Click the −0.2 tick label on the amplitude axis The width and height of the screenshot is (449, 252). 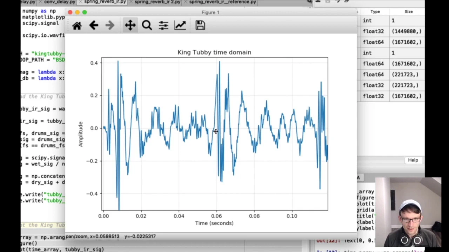click(92, 161)
